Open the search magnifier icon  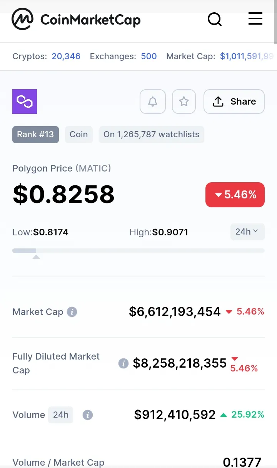coord(215,19)
